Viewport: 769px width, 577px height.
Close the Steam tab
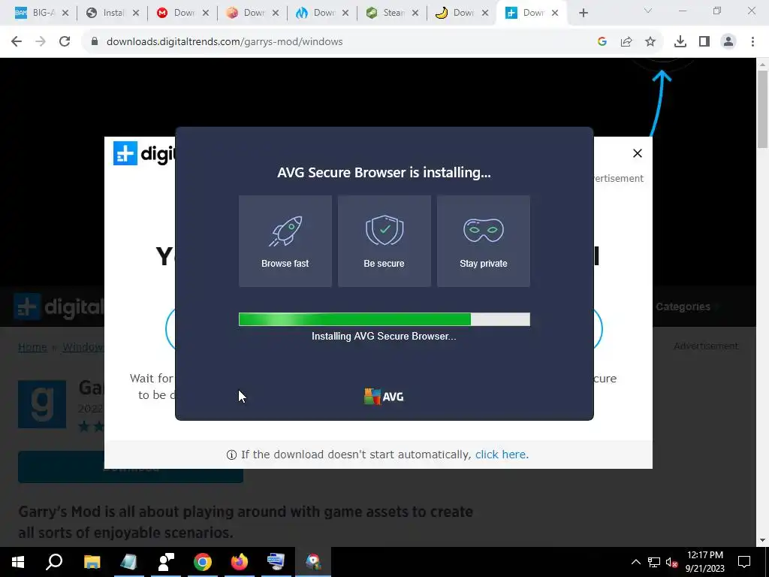[x=415, y=14]
